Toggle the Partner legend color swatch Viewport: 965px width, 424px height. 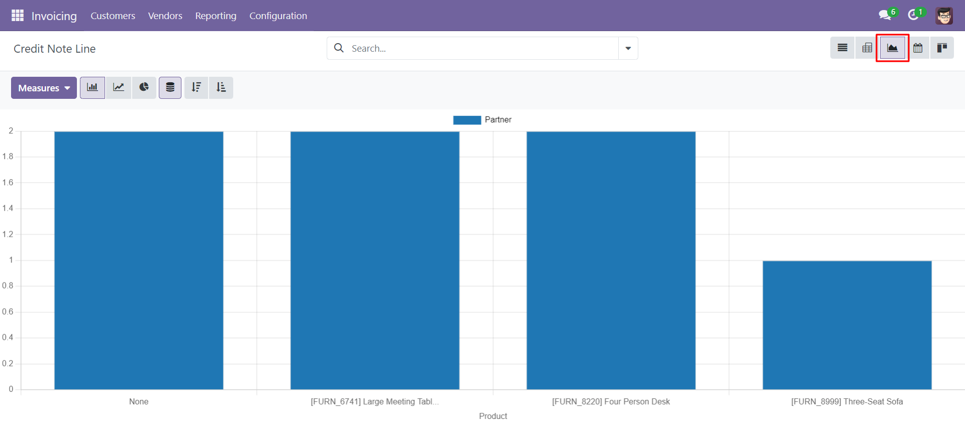467,120
